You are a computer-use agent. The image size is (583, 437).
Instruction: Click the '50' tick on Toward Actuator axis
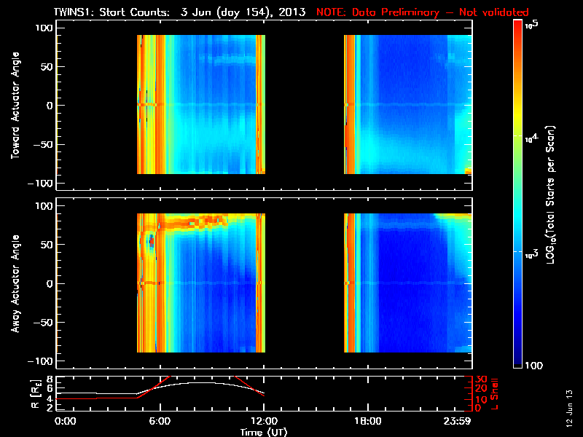[x=47, y=66]
